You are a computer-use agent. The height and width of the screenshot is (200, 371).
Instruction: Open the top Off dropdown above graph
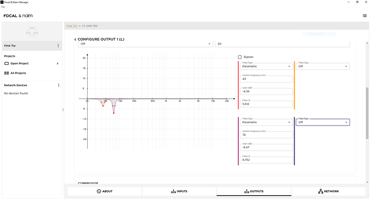(146, 44)
